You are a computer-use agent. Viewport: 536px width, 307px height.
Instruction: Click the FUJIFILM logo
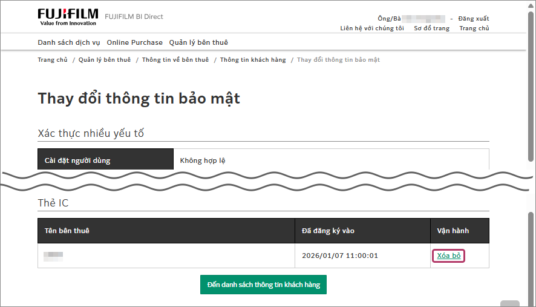[x=68, y=17]
